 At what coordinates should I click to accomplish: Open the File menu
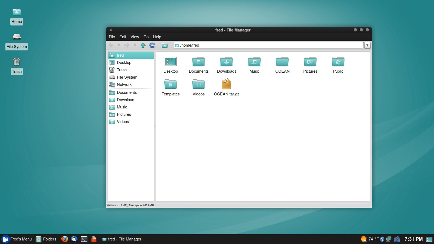point(112,37)
